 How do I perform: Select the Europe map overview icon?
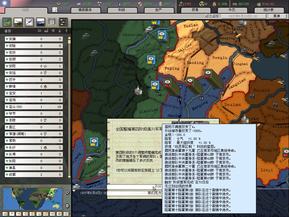[x=7, y=22]
